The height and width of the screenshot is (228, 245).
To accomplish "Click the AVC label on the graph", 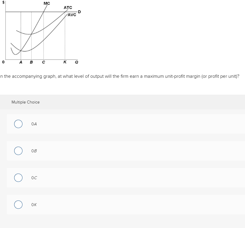I will 71,14.
